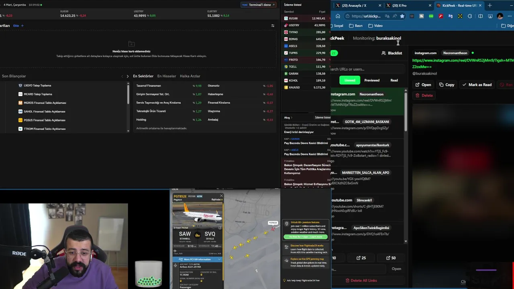Switch to the Unread filter
This screenshot has height=289, width=514.
click(x=350, y=80)
